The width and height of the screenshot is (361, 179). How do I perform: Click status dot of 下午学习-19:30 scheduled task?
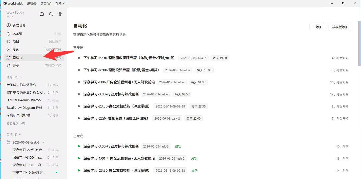[x=79, y=58]
